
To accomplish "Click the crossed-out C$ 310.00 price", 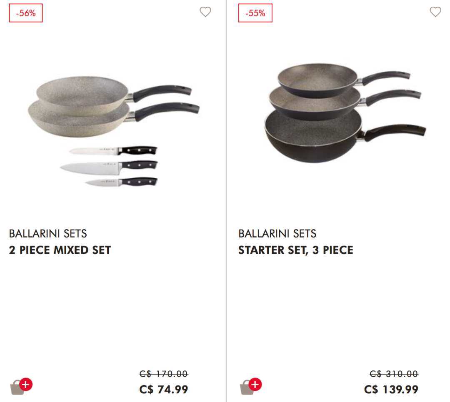I will (394, 374).
